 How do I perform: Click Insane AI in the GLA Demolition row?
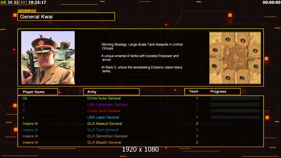click(30, 136)
